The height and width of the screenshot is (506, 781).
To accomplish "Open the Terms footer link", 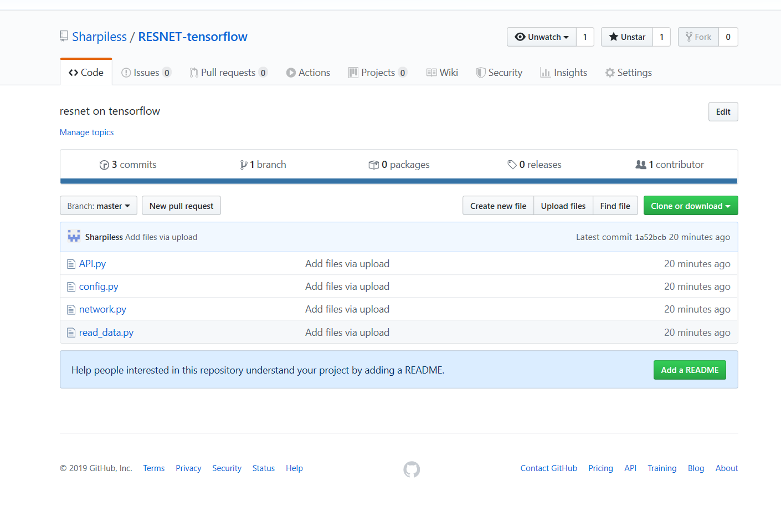I will tap(153, 468).
